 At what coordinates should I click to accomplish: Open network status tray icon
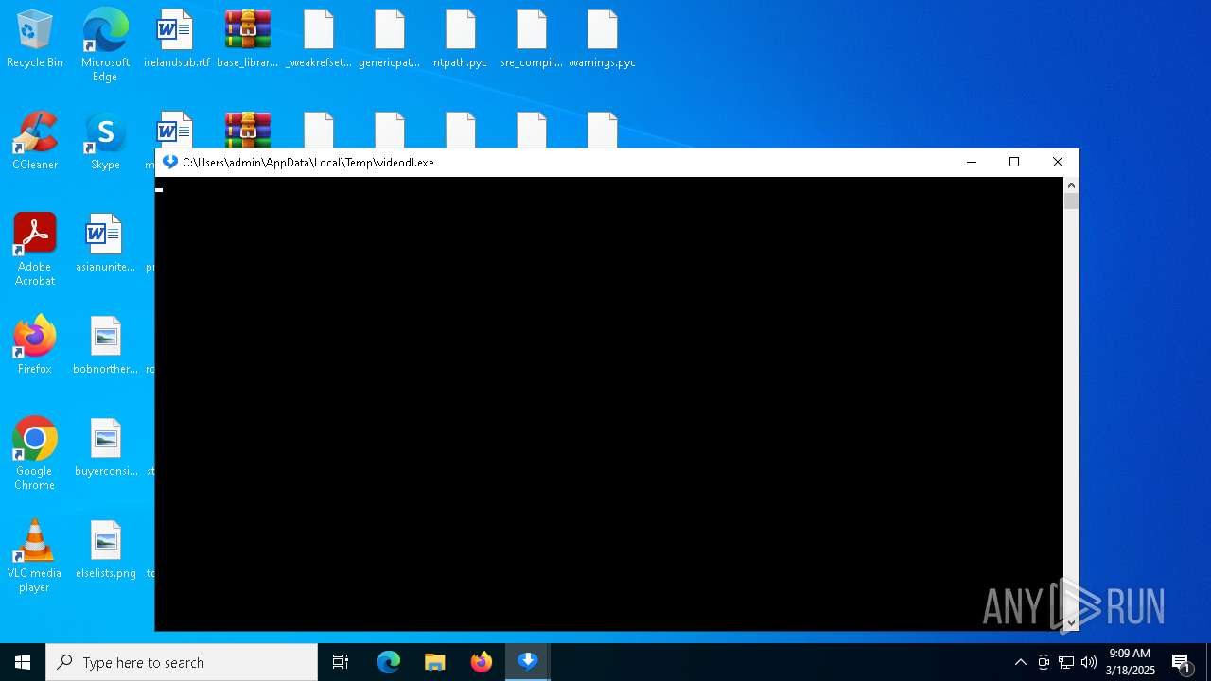(x=1066, y=662)
